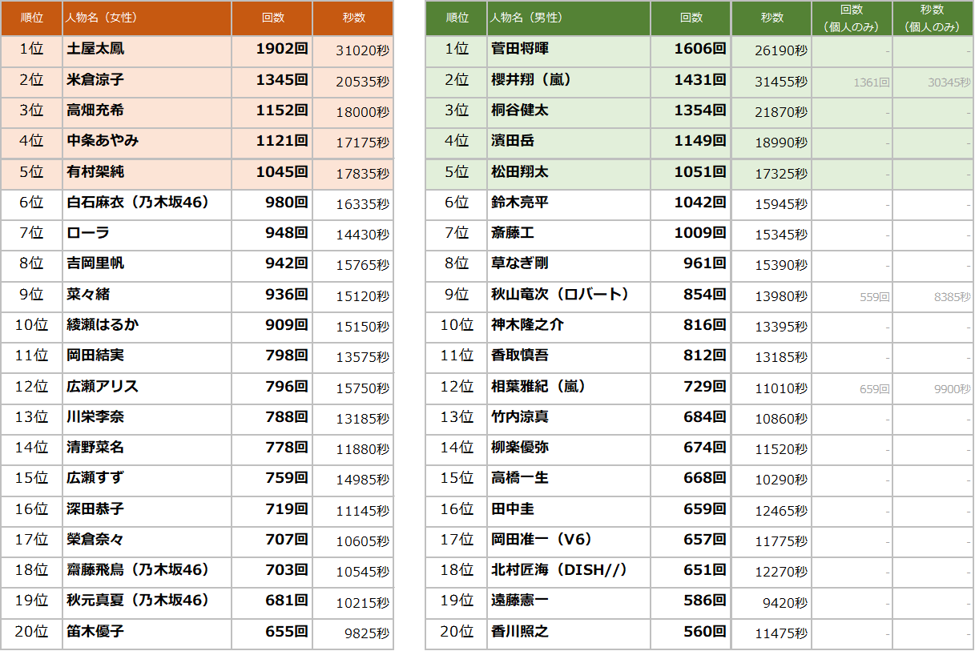Click the 人物名（男性） column header
This screenshot has height=651, width=975.
(568, 18)
